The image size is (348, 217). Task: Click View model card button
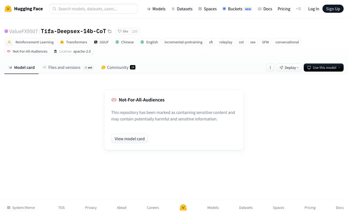coord(130,139)
